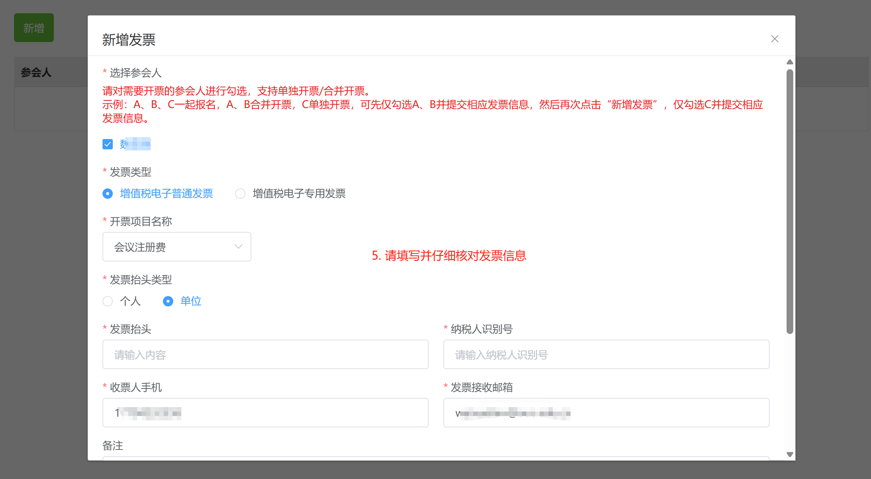Click scrollbar down arrow in dialog
The width and height of the screenshot is (871, 479).
pyautogui.click(x=790, y=454)
